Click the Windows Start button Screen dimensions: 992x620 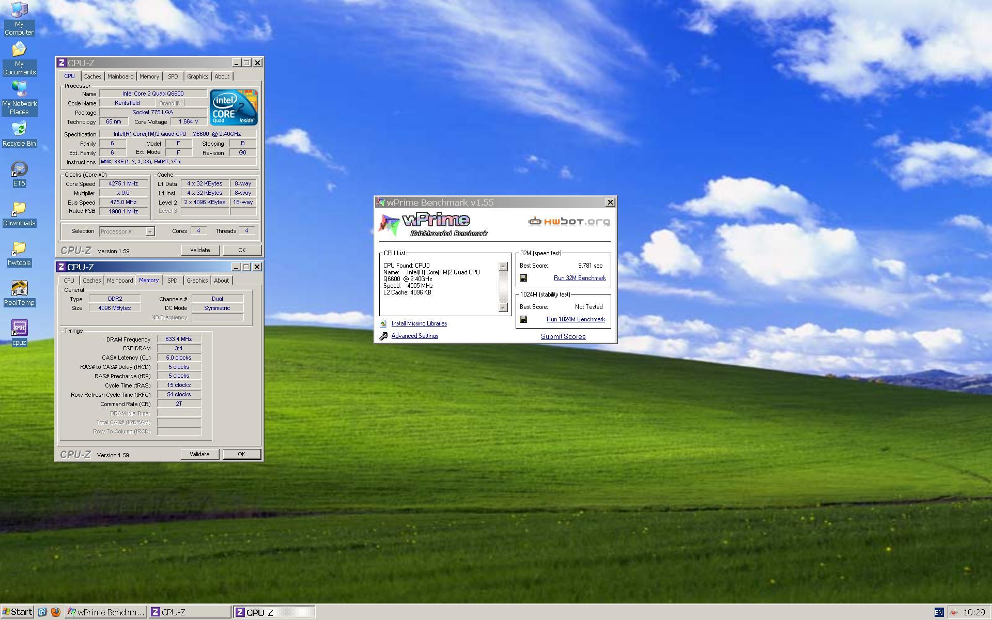(x=17, y=612)
